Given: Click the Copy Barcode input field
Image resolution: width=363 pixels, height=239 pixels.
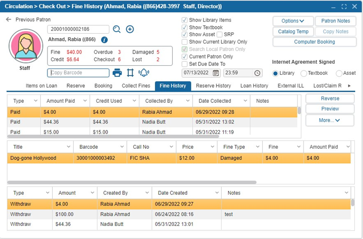Looking at the screenshot, I should click(x=78, y=73).
